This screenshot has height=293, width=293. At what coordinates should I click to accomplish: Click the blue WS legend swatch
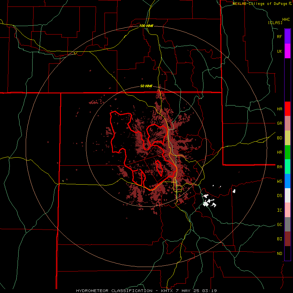tap(287, 181)
